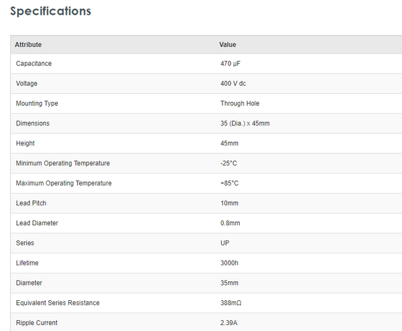Image resolution: width=402 pixels, height=331 pixels.
Task: Select the Capacitance attribute label
Action: pos(33,64)
